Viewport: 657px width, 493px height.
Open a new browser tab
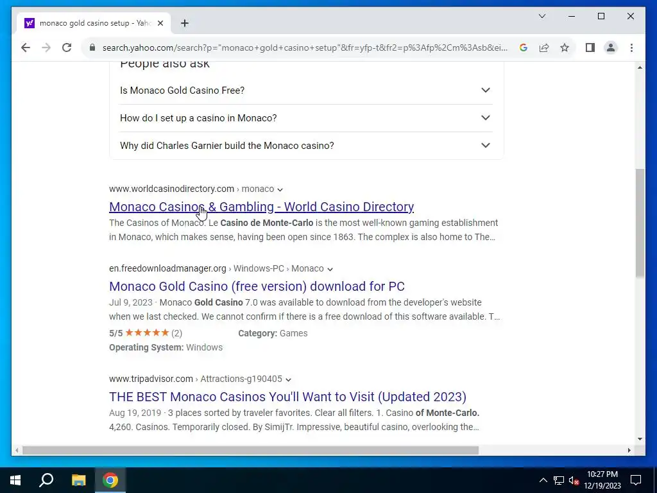point(185,23)
